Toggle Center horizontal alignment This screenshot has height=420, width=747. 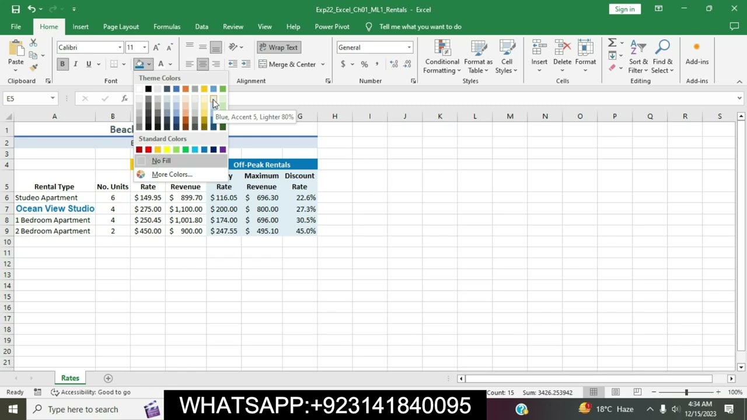pyautogui.click(x=203, y=64)
